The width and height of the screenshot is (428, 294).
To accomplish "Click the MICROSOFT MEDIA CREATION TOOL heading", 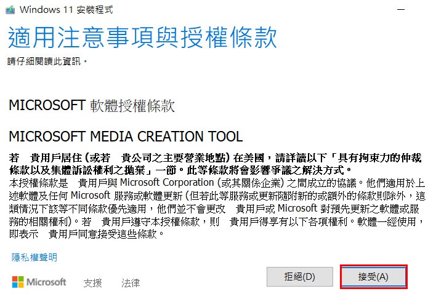I will pyautogui.click(x=126, y=137).
